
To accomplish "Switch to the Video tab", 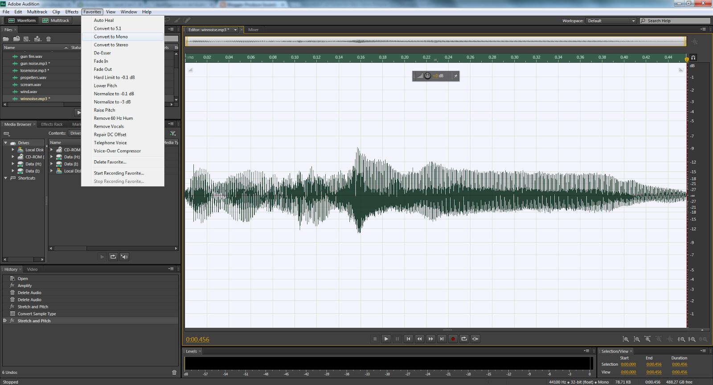I will coord(32,269).
